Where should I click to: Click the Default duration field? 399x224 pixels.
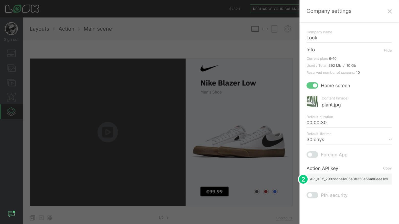click(349, 123)
